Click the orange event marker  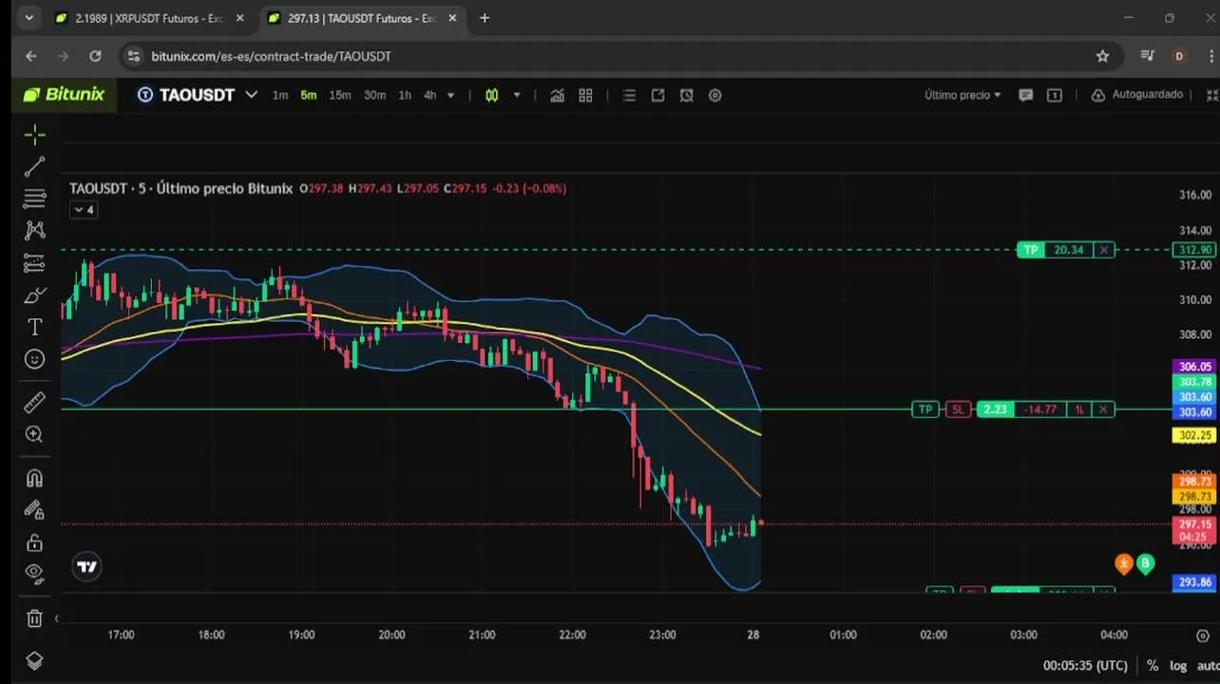coord(1124,564)
